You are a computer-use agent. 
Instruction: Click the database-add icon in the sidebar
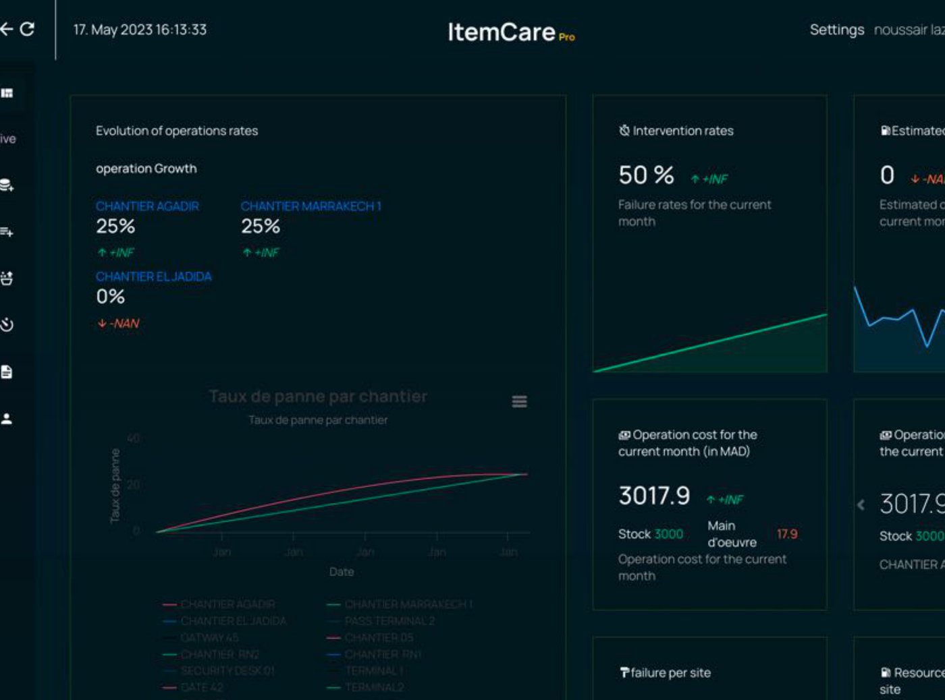pos(7,185)
